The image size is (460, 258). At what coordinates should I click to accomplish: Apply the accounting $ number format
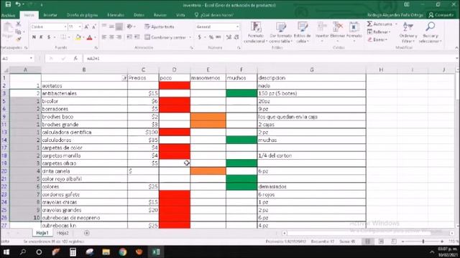pos(200,37)
